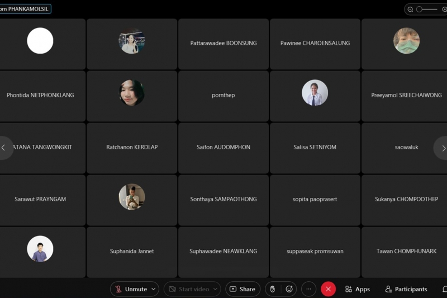Go to next page of participants
The height and width of the screenshot is (298, 447).
pos(443,148)
